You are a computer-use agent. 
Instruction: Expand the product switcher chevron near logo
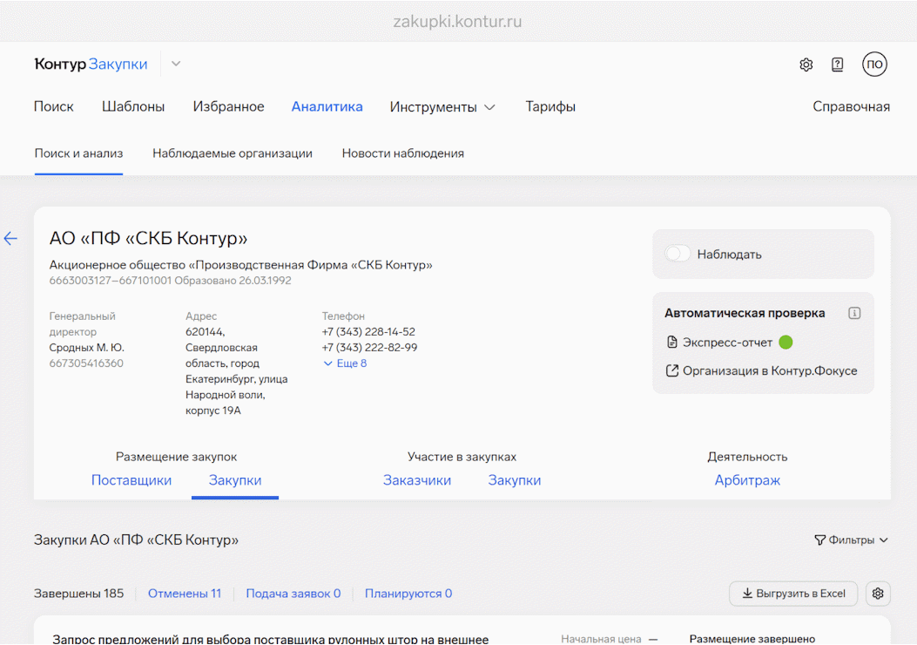pyautogui.click(x=176, y=64)
